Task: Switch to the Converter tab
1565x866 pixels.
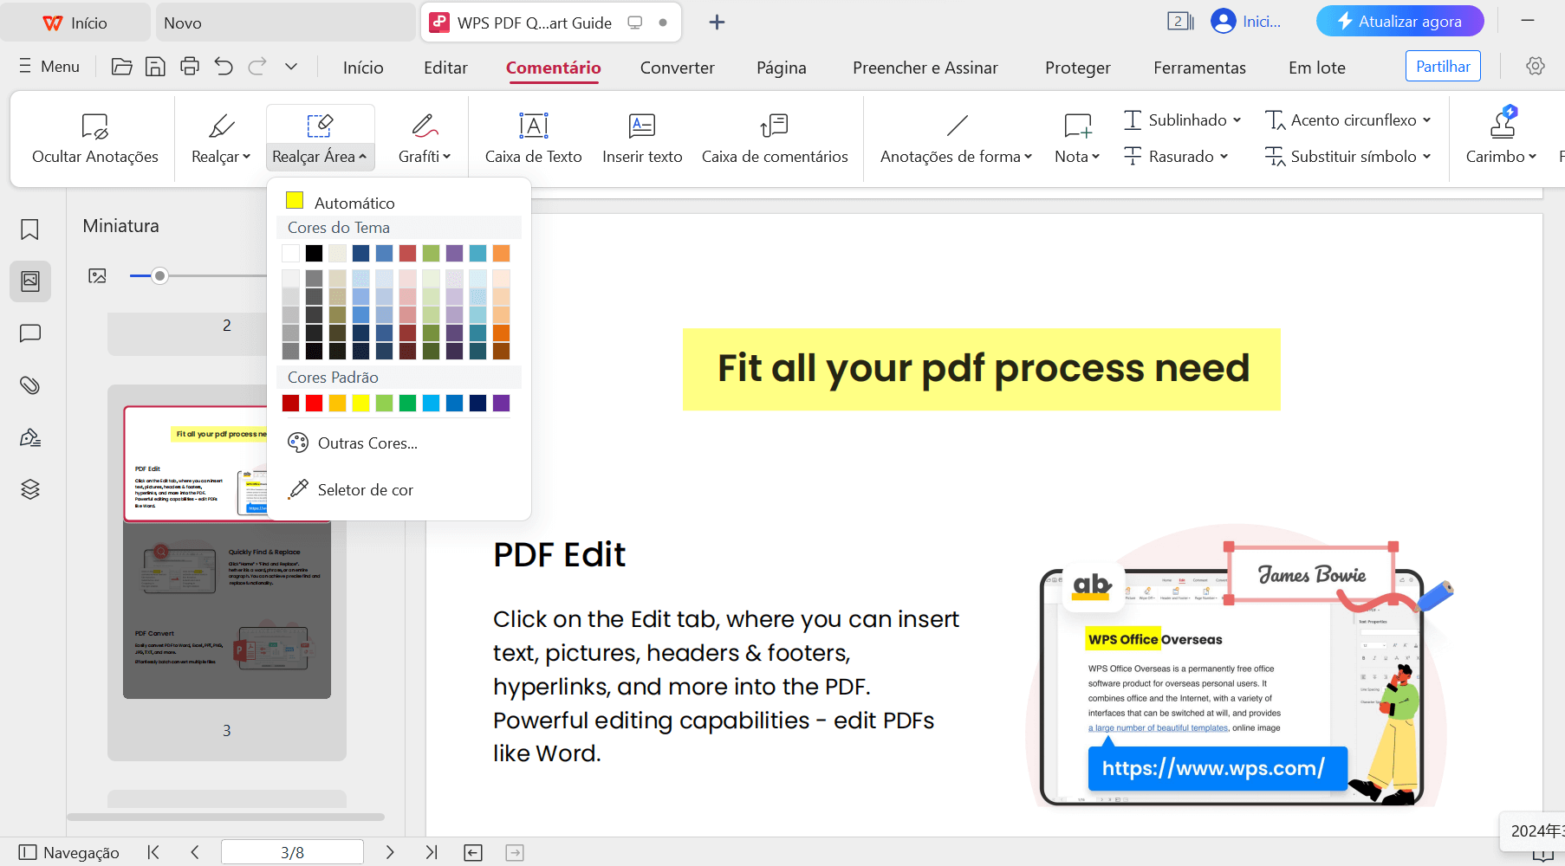Action: pos(678,68)
